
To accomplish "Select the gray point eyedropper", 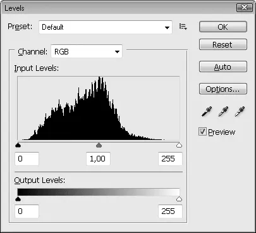I will tap(223, 111).
